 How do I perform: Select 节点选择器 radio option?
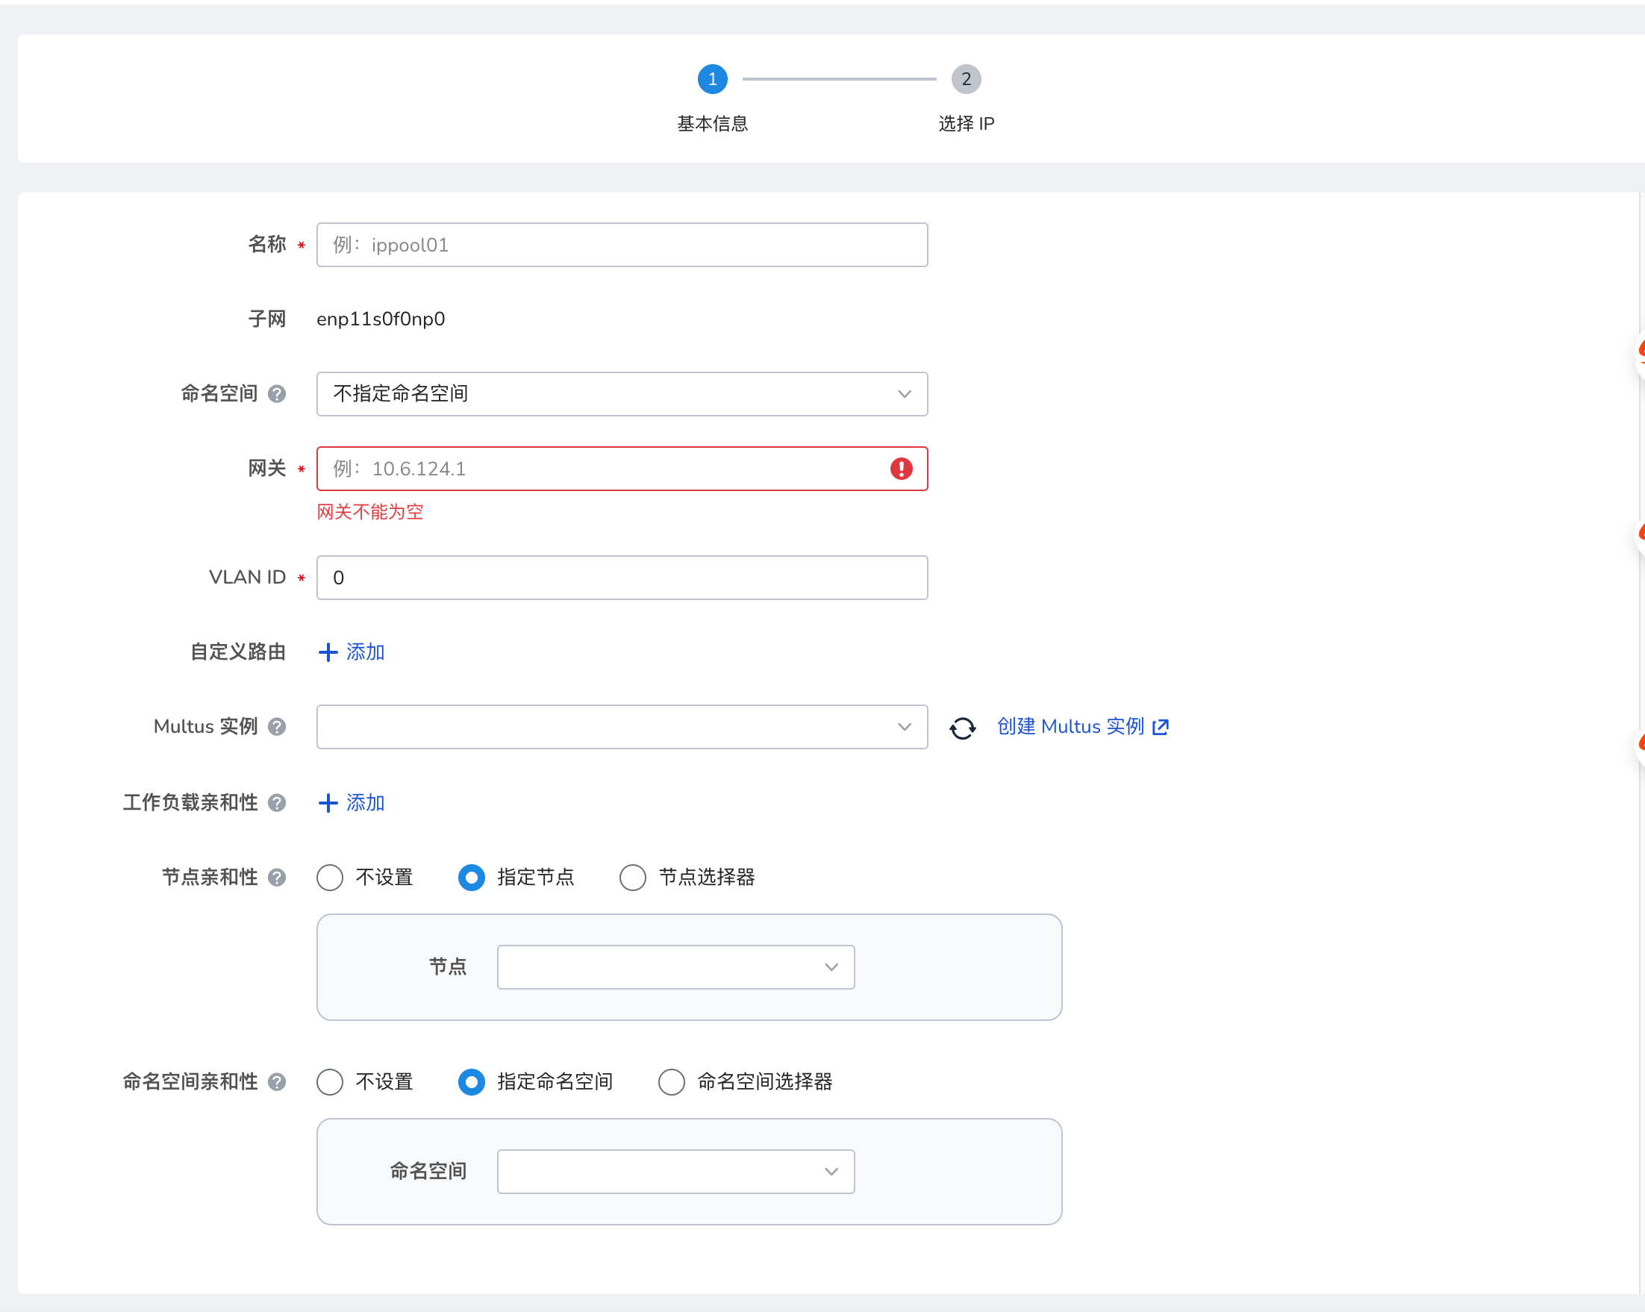coord(631,877)
